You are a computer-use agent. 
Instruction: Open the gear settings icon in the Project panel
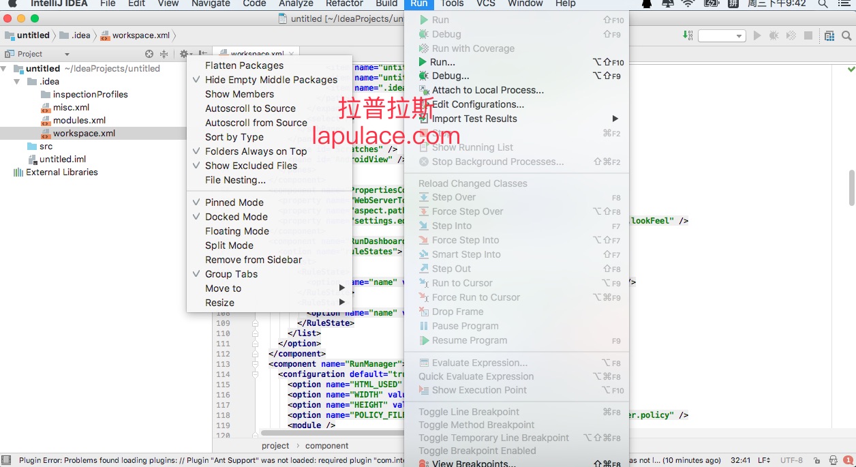pyautogui.click(x=184, y=54)
